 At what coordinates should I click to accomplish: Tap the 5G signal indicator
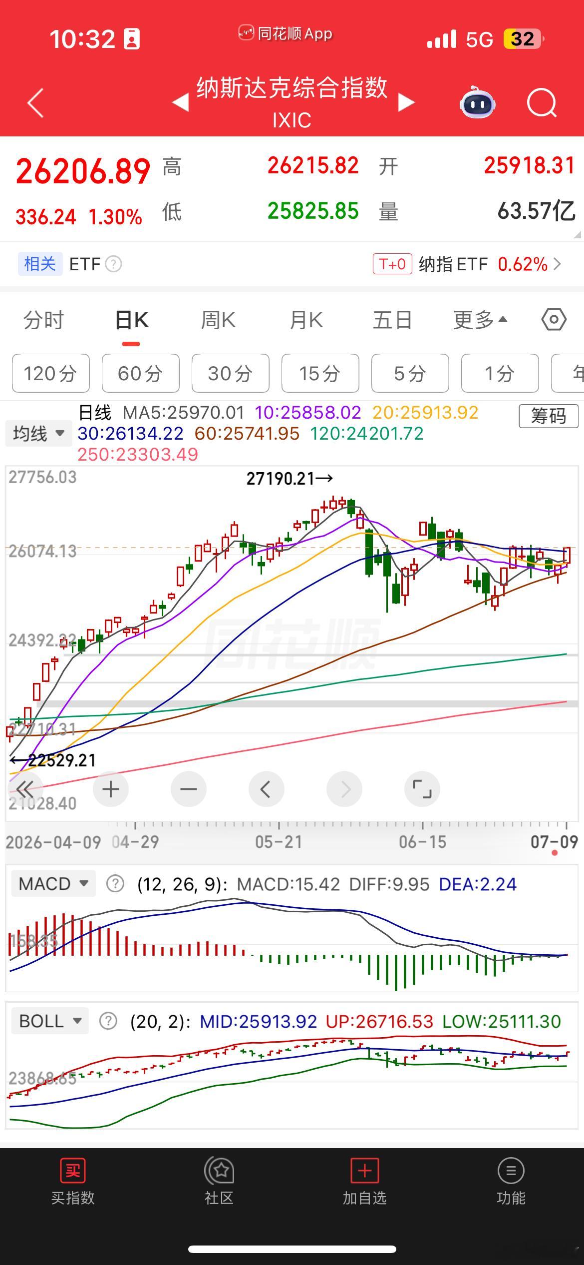[479, 39]
